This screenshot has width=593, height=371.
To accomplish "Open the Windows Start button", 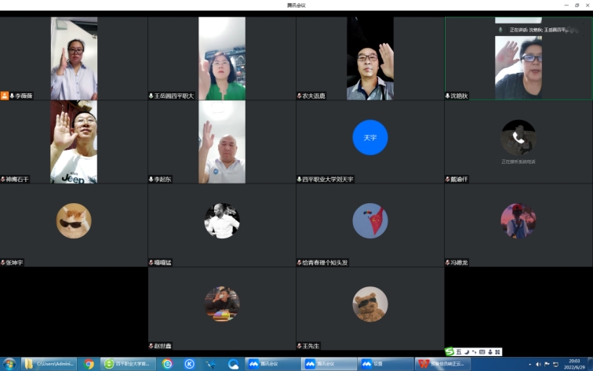I will [9, 364].
